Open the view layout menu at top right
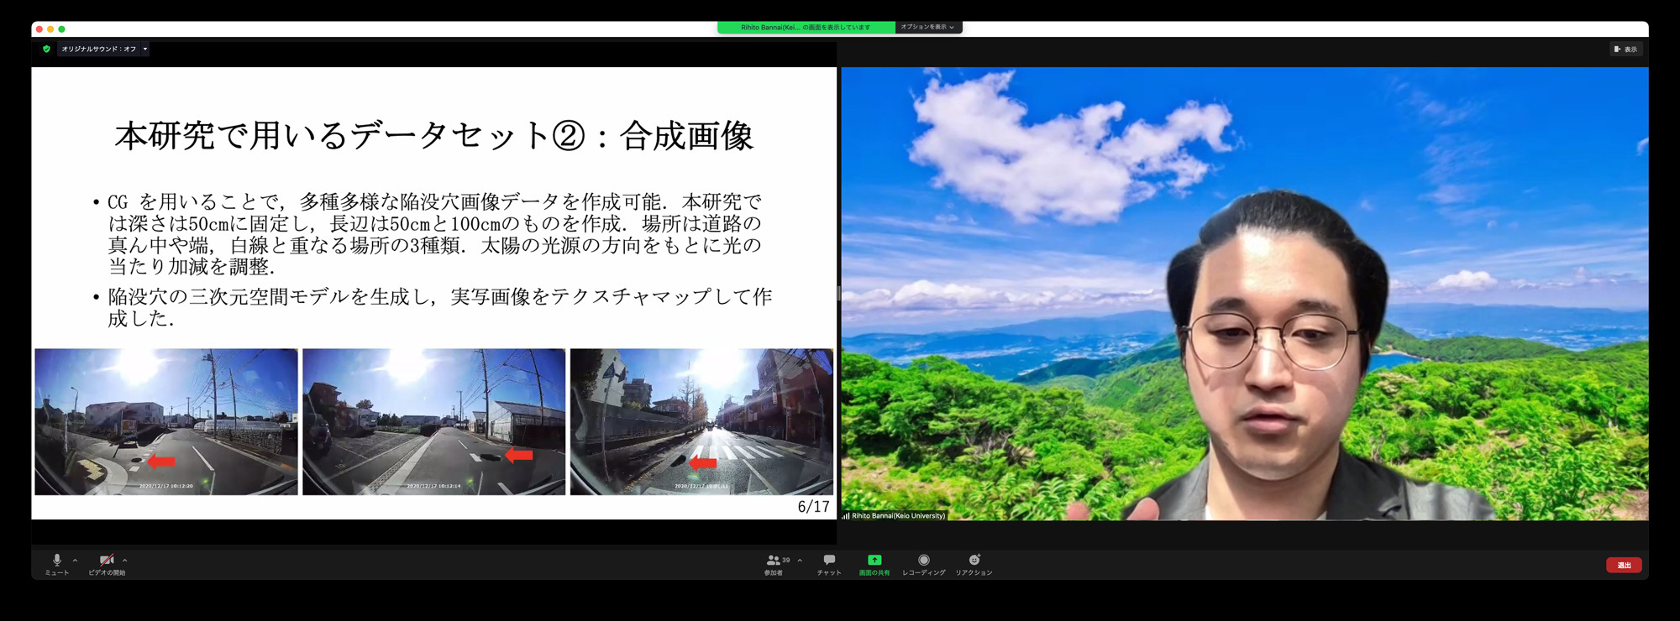The width and height of the screenshot is (1680, 621). [x=1625, y=49]
